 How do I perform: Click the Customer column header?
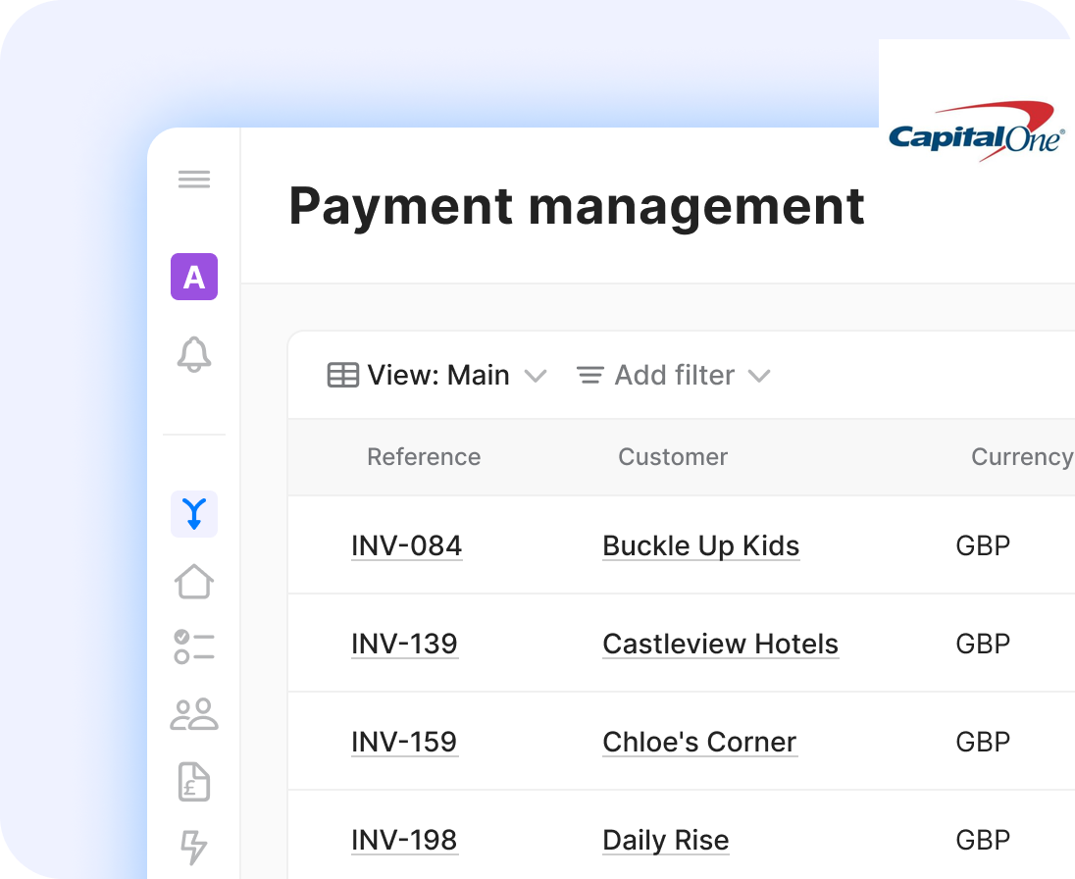click(x=673, y=457)
